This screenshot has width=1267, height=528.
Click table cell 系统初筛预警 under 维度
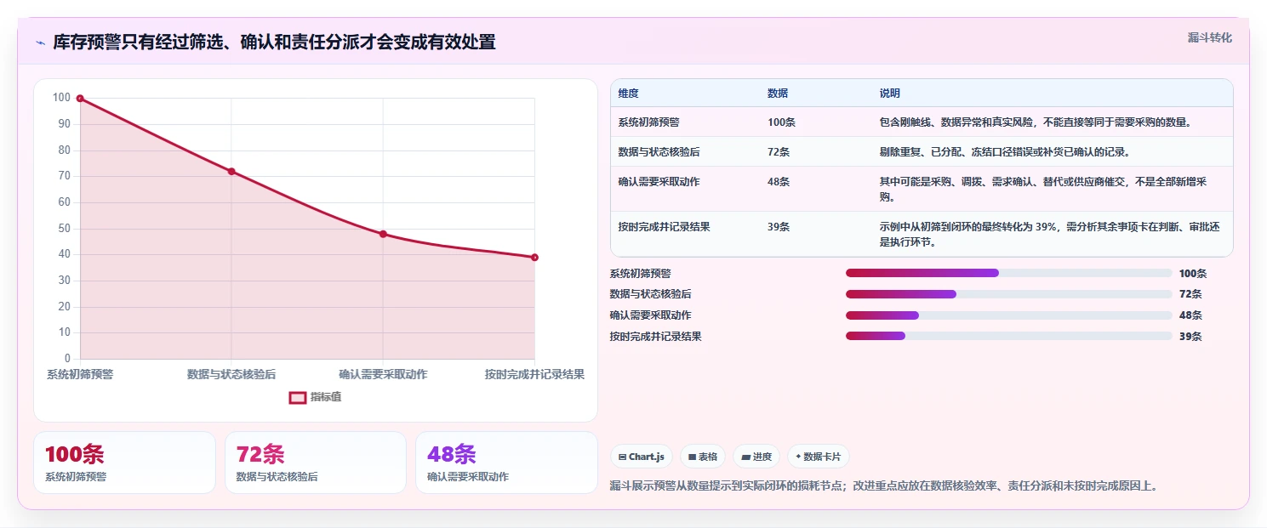click(649, 122)
